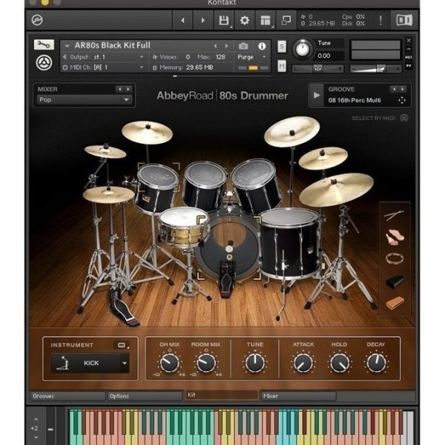Click the Select by MIDI icon
The height and width of the screenshot is (445, 445).
pyautogui.click(x=404, y=118)
